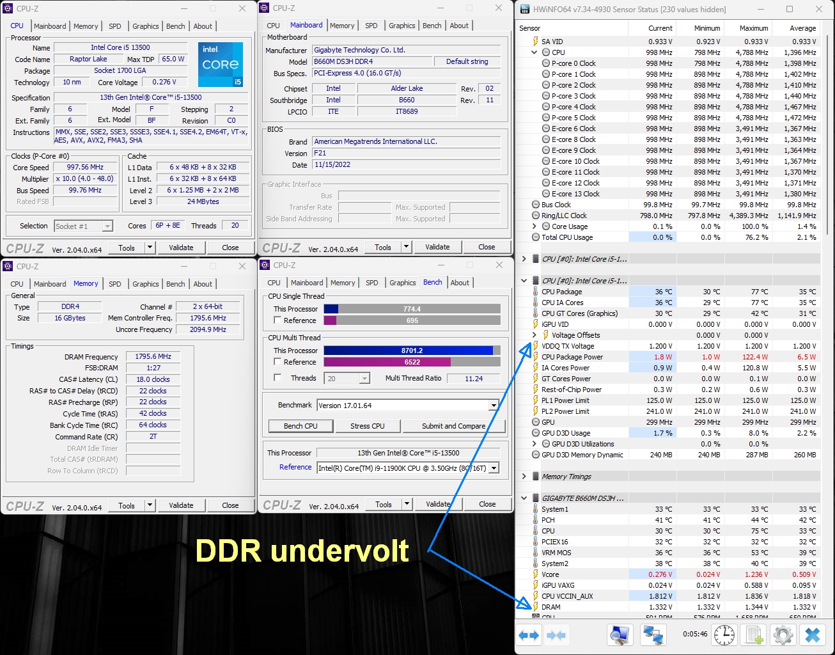The image size is (835, 655).
Task: Open the Threads count dropdown showing 20
Action: coord(364,379)
